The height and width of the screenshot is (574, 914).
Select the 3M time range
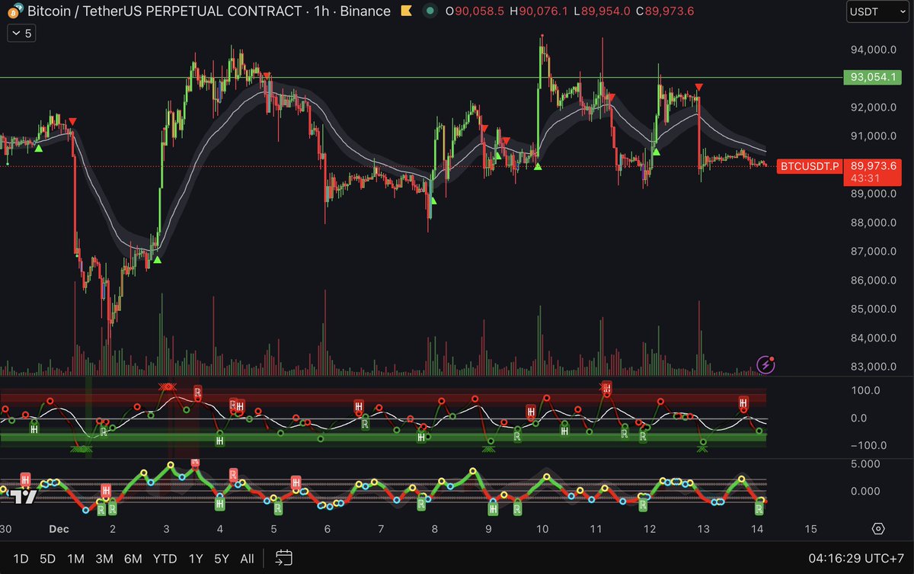pos(104,559)
